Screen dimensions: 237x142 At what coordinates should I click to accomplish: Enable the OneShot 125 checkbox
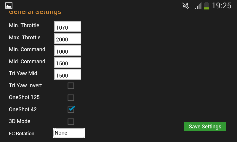71,98
